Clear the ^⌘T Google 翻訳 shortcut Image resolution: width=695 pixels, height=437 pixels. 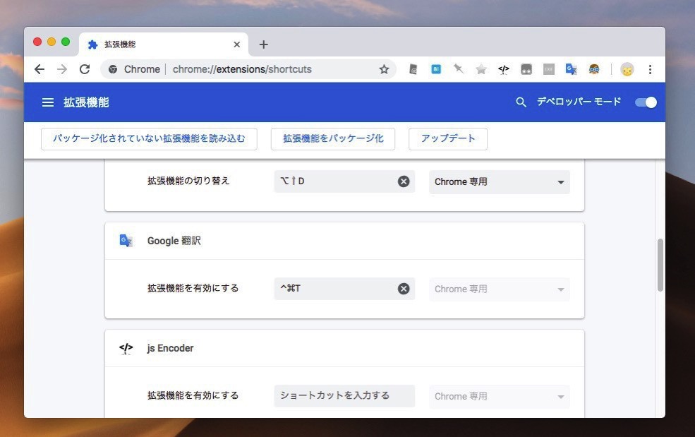(404, 289)
